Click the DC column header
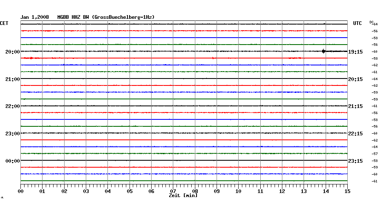This screenshot has height=202, width=380. point(371,22)
